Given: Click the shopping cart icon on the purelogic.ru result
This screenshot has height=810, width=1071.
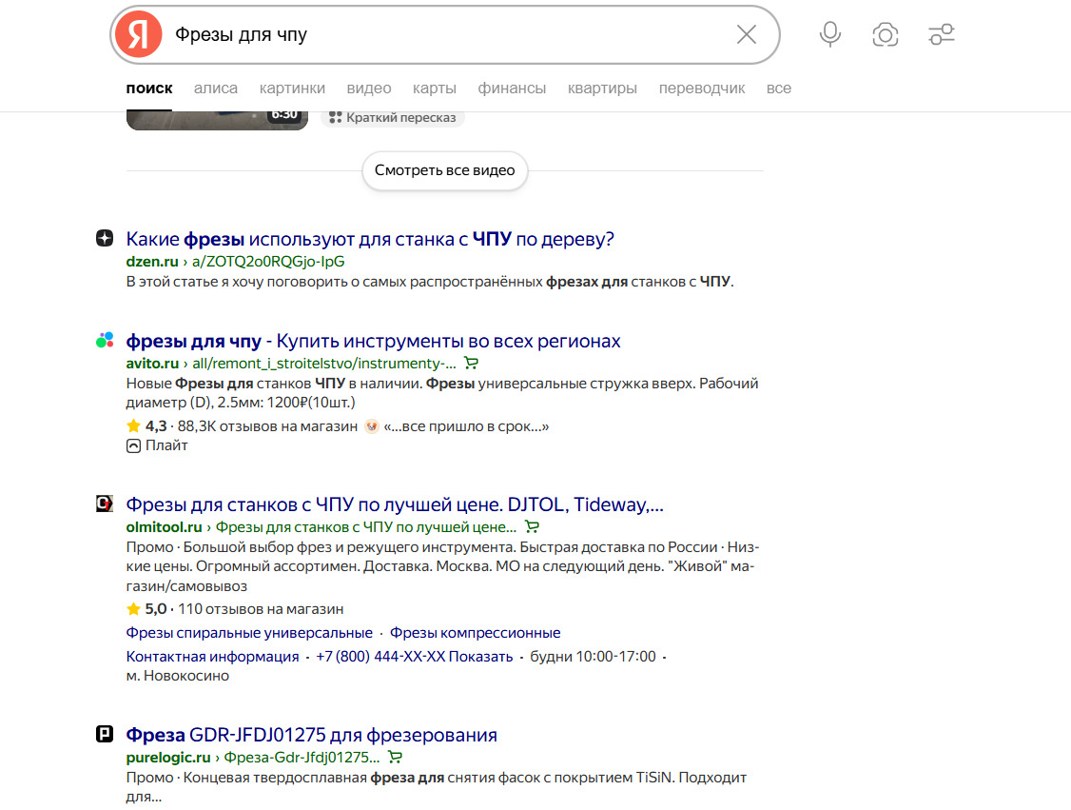Looking at the screenshot, I should coord(395,758).
